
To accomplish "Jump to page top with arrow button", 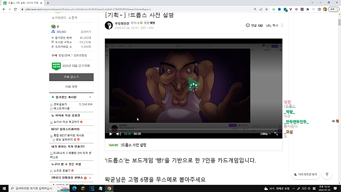I will point(327,175).
